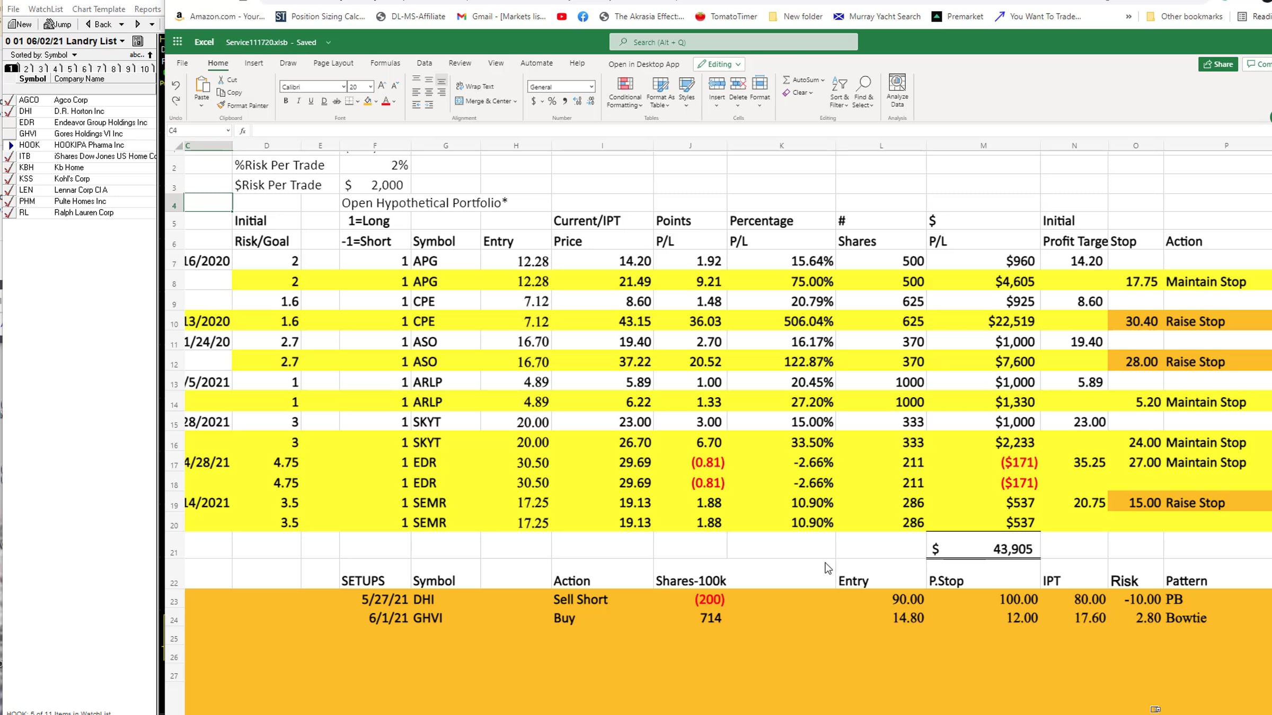
Task: Click the Increase Decimal icon
Action: coord(577,101)
